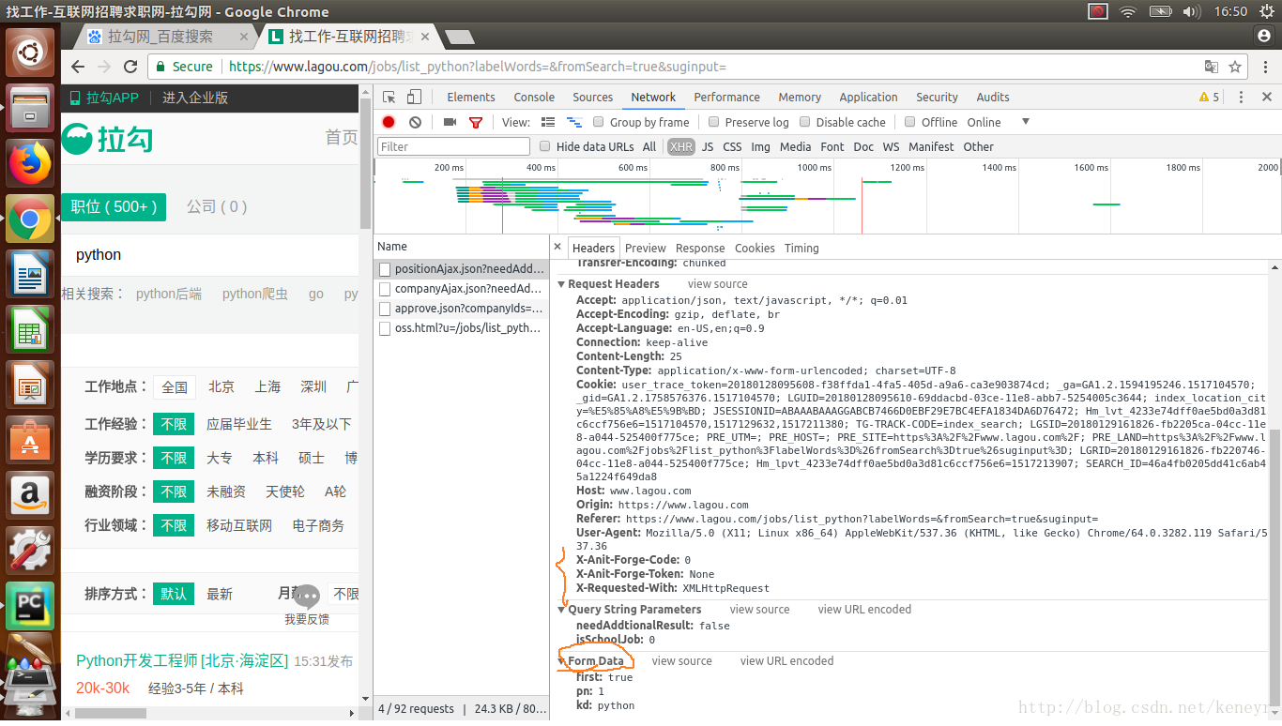Viewport: 1282px width, 726px height.
Task: Click view URL encoded for Form Data
Action: [786, 661]
